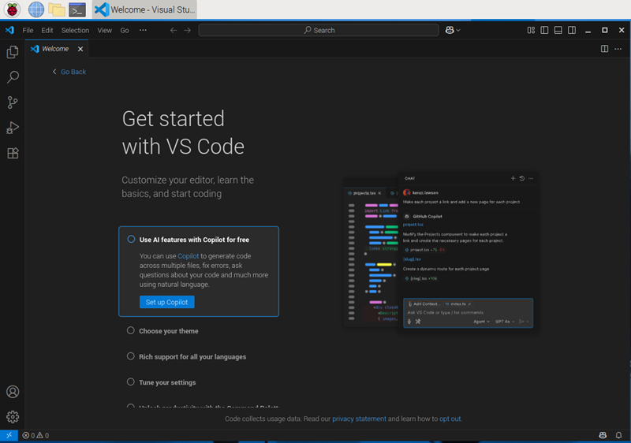The image size is (631, 443).
Task: Open the privacy statement link
Action: tap(359, 419)
